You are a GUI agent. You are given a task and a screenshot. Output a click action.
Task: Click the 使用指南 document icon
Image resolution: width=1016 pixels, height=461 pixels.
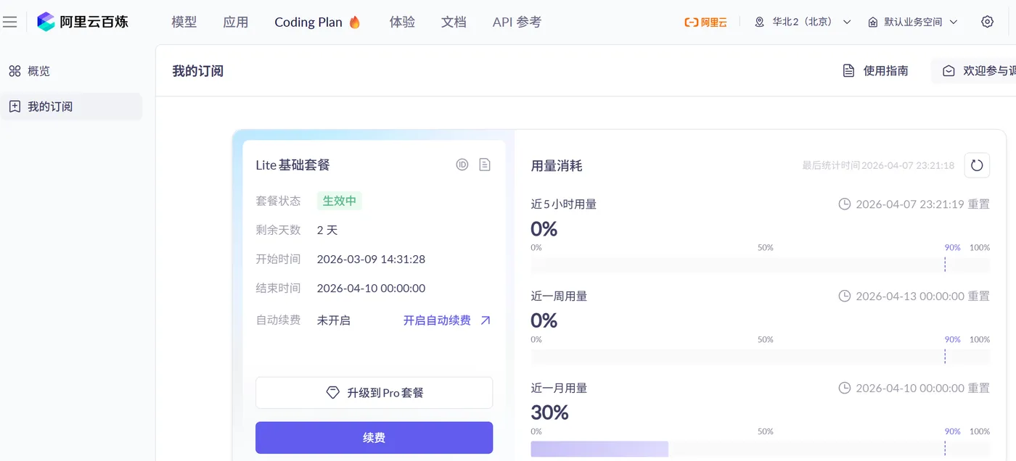(848, 71)
